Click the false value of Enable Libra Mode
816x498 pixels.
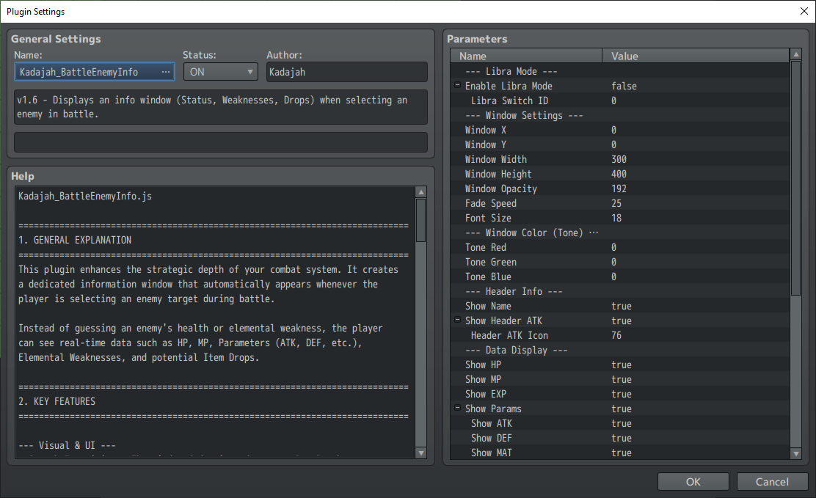pyautogui.click(x=624, y=86)
